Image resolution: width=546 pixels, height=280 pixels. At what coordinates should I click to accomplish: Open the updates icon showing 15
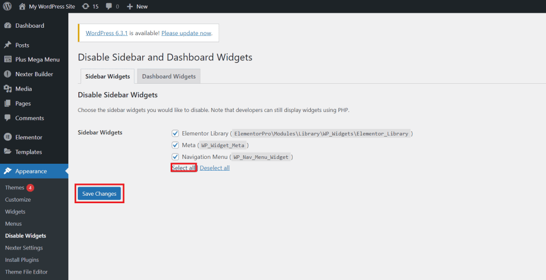pos(86,6)
